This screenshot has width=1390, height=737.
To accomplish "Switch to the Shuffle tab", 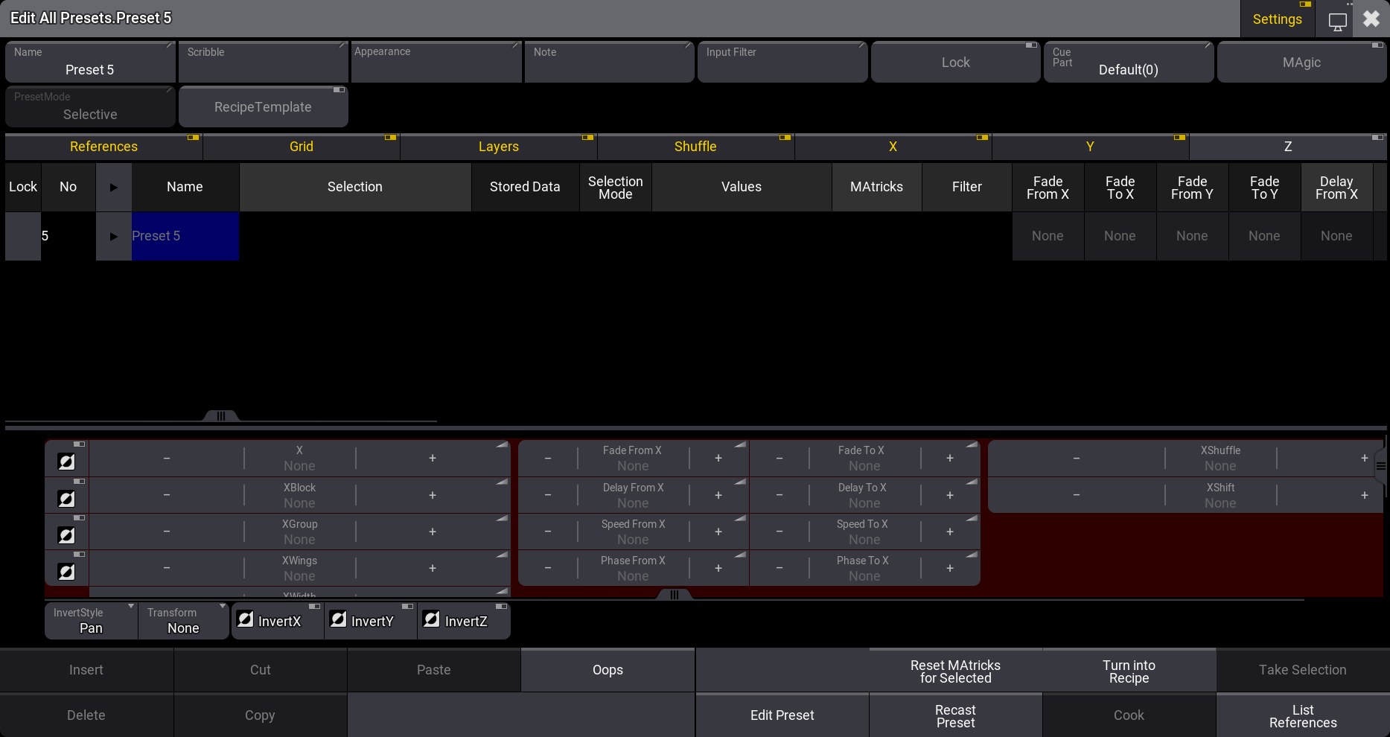I will (695, 147).
